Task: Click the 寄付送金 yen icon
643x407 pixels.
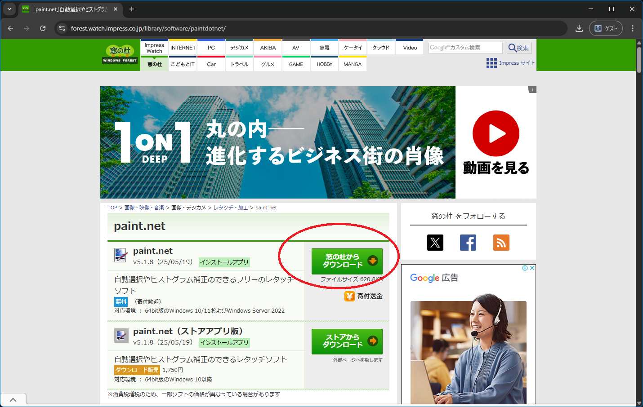Action: click(349, 296)
